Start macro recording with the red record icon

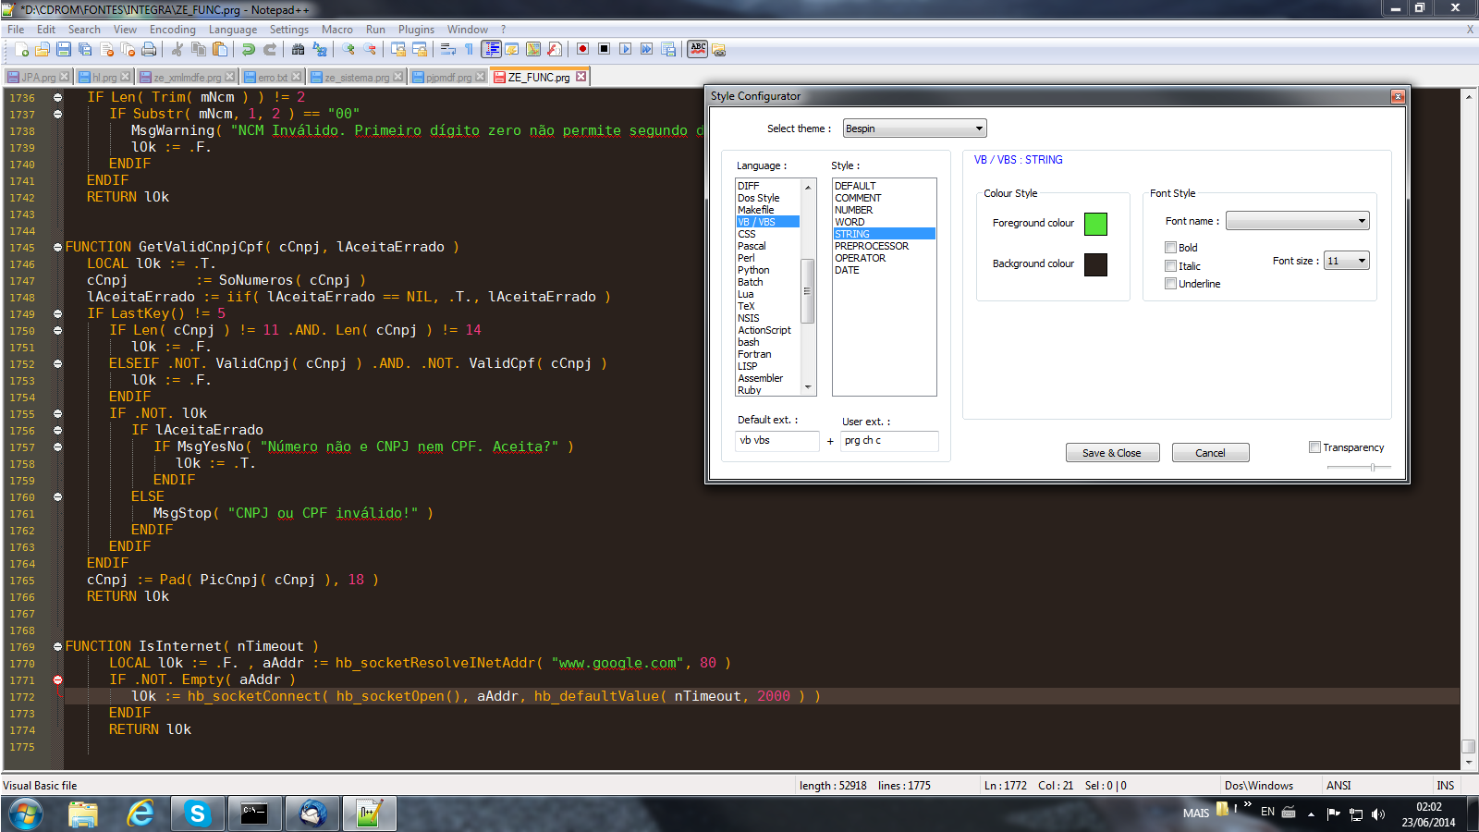tap(582, 49)
